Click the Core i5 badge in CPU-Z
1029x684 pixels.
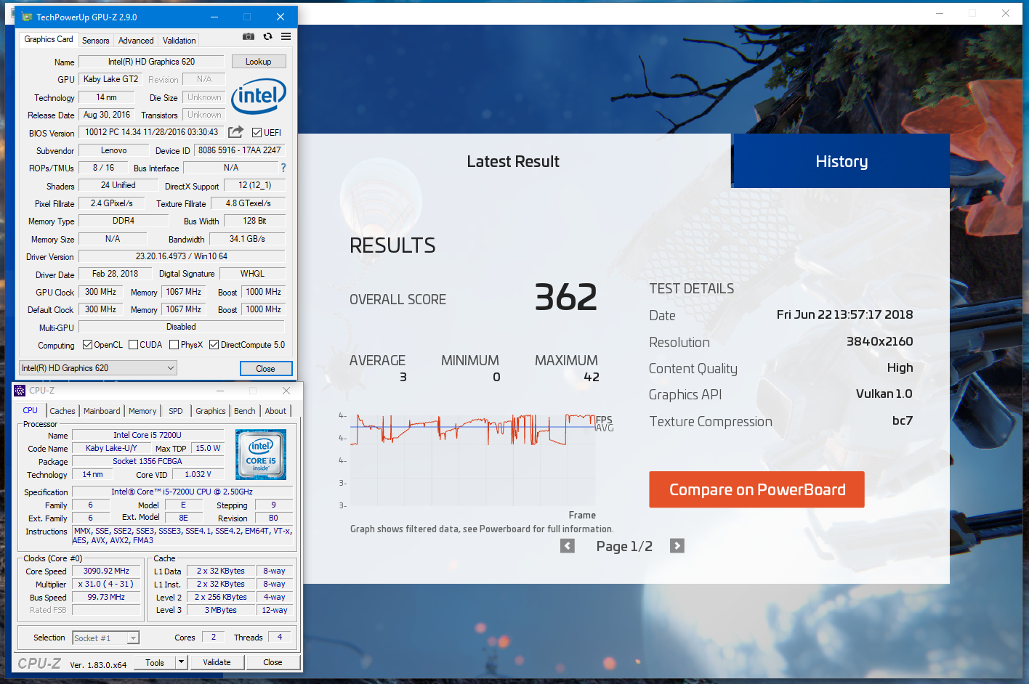point(261,454)
